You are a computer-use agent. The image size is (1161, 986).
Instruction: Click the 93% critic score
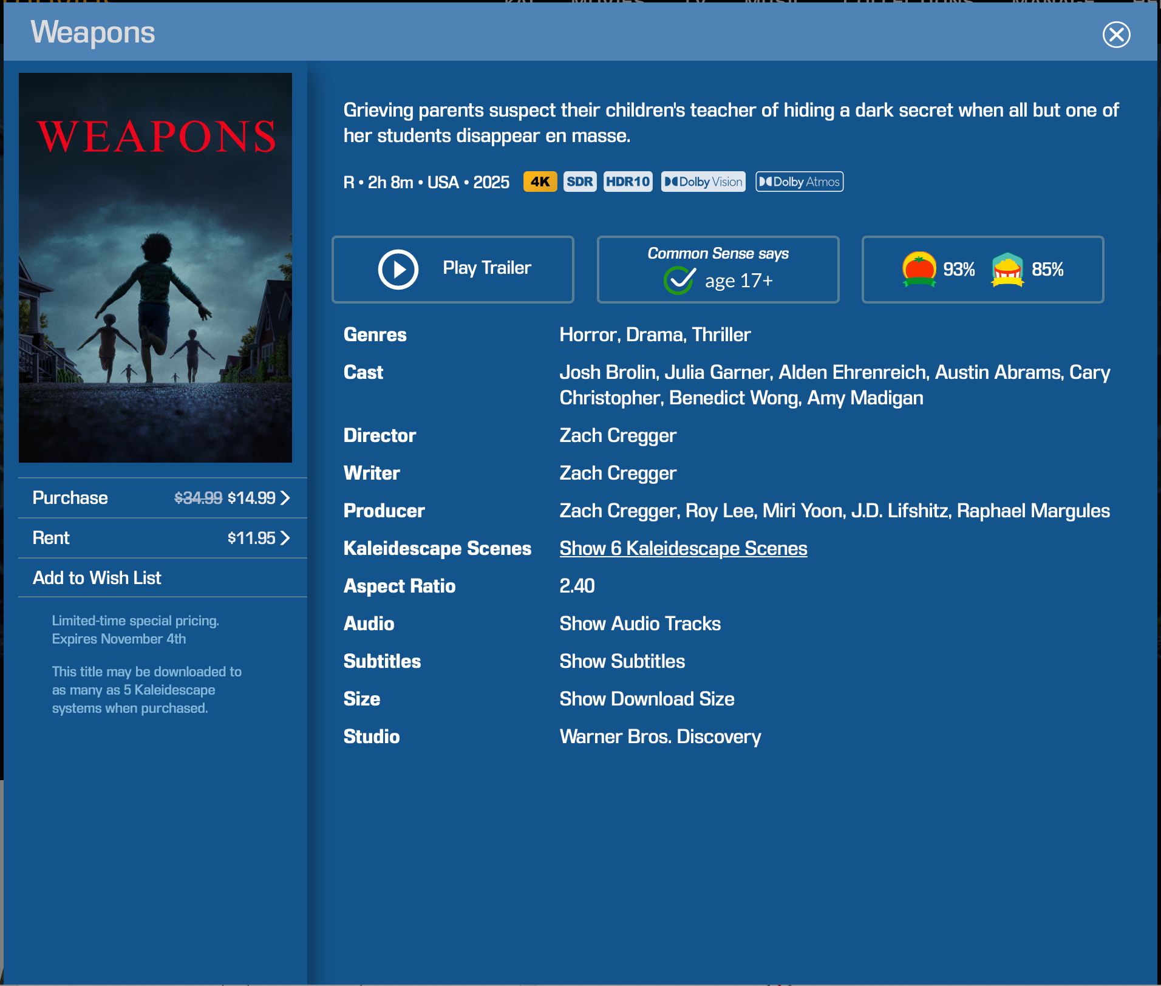tap(959, 269)
